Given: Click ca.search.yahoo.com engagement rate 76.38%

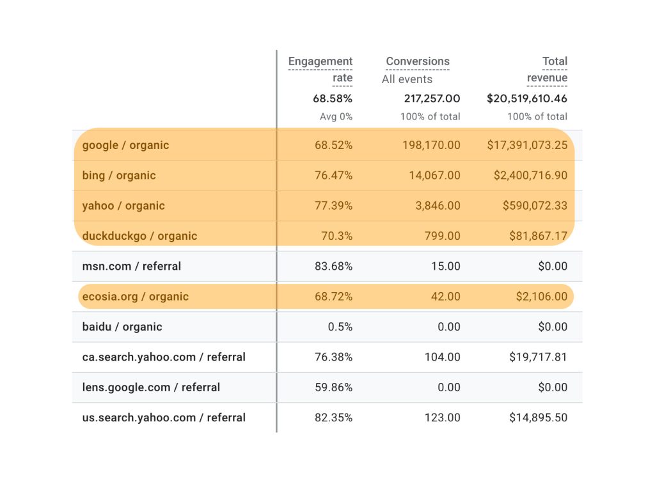Looking at the screenshot, I should [333, 357].
